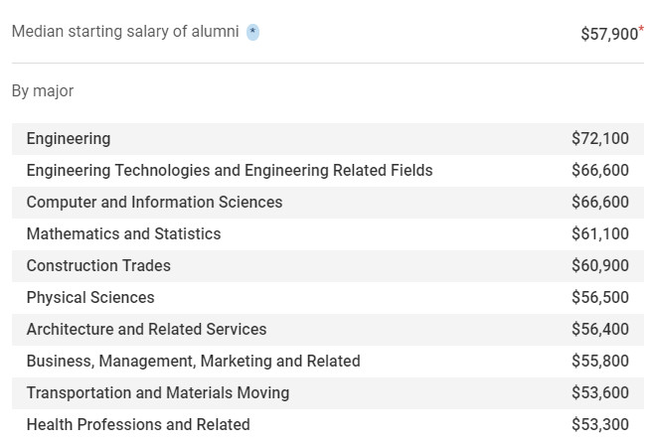Click Health Professions and Related
The image size is (650, 445).
pyautogui.click(x=138, y=425)
